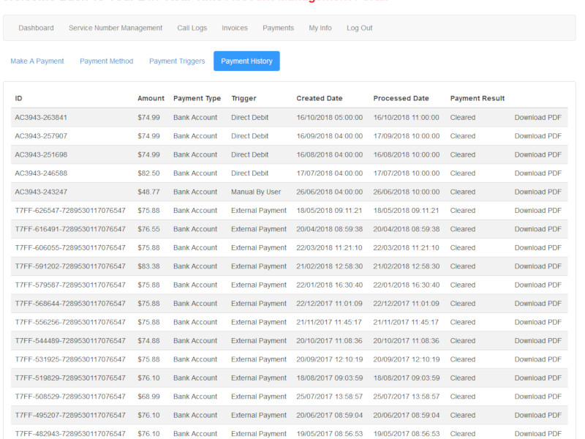
Task: Navigate to Service Number Management
Action: [x=116, y=28]
